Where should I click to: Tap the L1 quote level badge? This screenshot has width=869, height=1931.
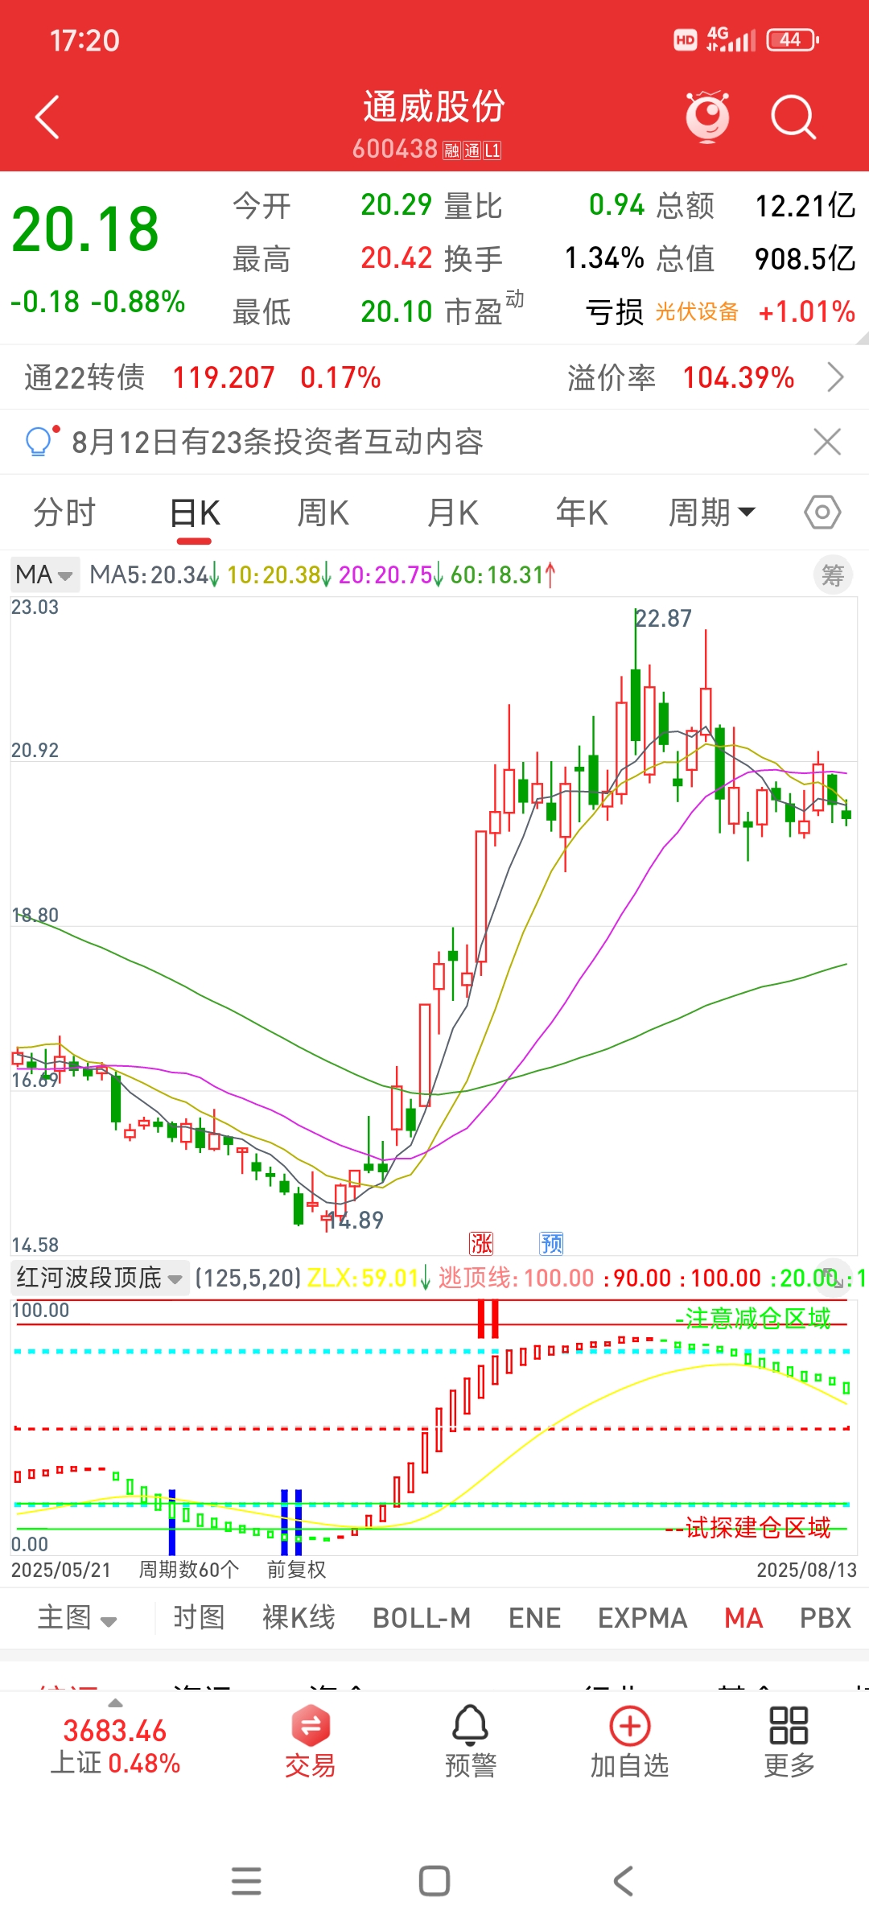(492, 150)
